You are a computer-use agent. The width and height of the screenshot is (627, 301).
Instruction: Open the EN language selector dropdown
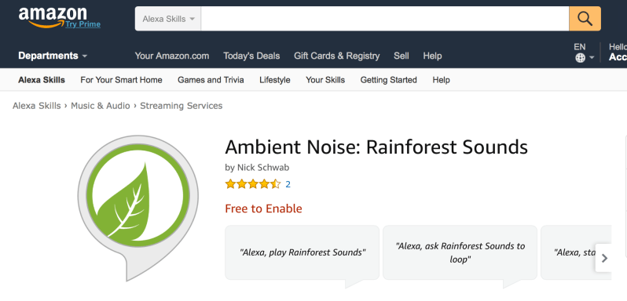585,53
